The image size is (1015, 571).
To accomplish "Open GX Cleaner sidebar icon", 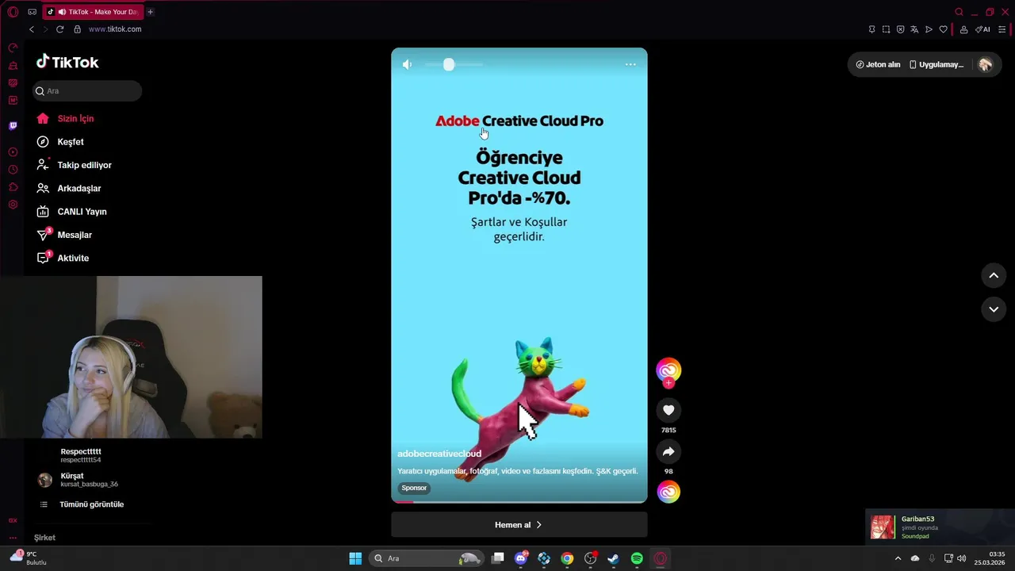I will (13, 66).
